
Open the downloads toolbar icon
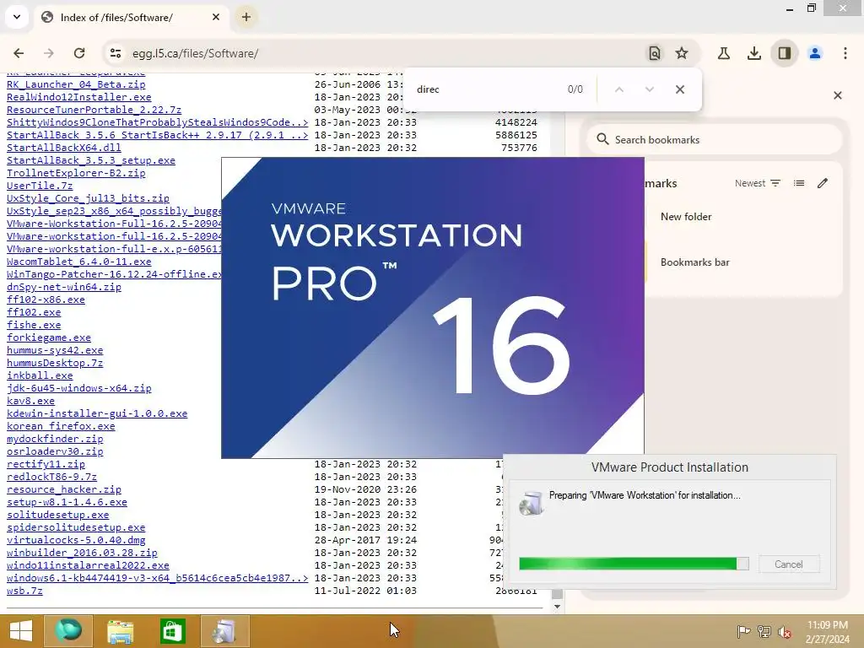click(x=753, y=53)
